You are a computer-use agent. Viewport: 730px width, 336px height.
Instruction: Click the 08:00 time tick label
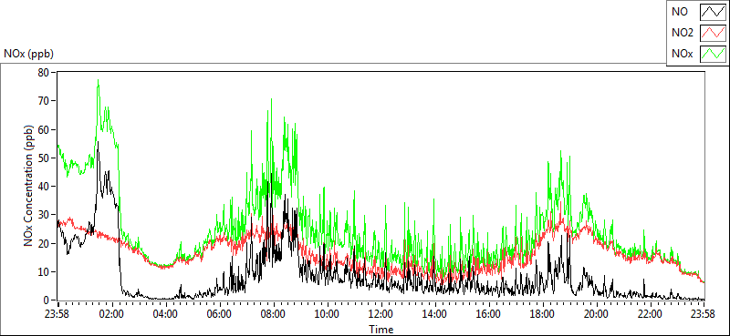pyautogui.click(x=273, y=314)
